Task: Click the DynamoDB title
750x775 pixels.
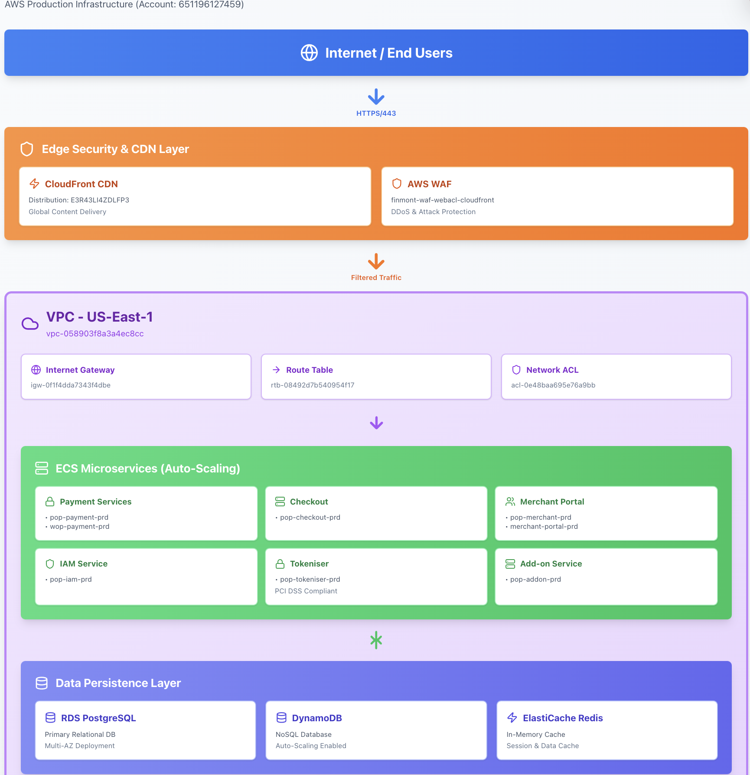Action: tap(317, 718)
